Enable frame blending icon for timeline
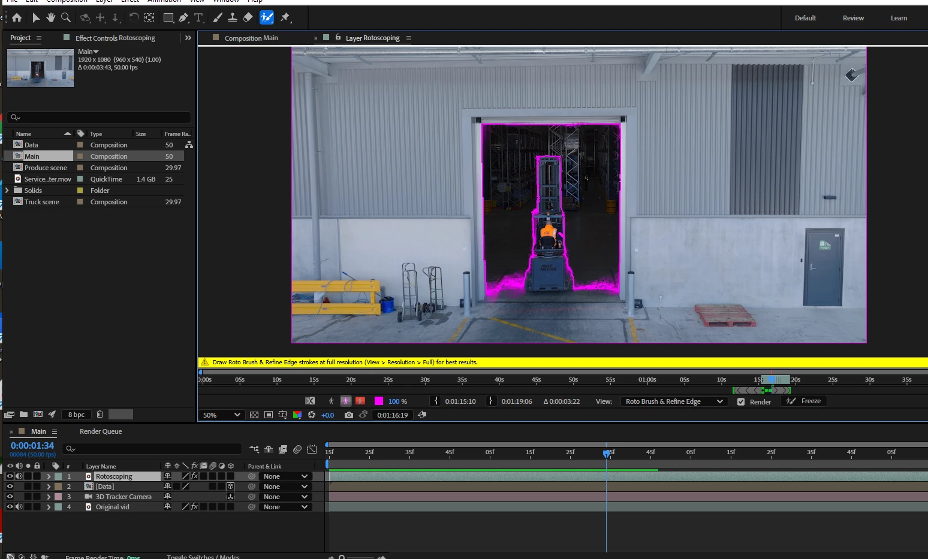The image size is (928, 559). (283, 449)
